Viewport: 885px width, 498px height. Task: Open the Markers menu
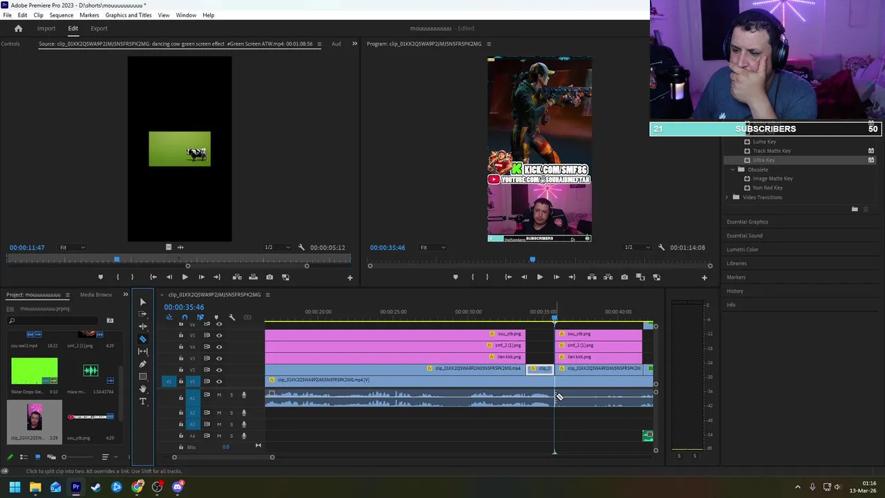[89, 15]
